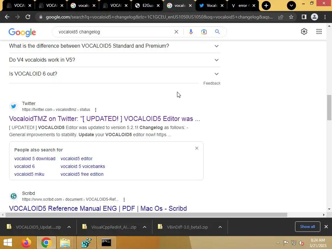This screenshot has width=332, height=249.
Task: Open the Google apps grid
Action: tap(319, 31)
